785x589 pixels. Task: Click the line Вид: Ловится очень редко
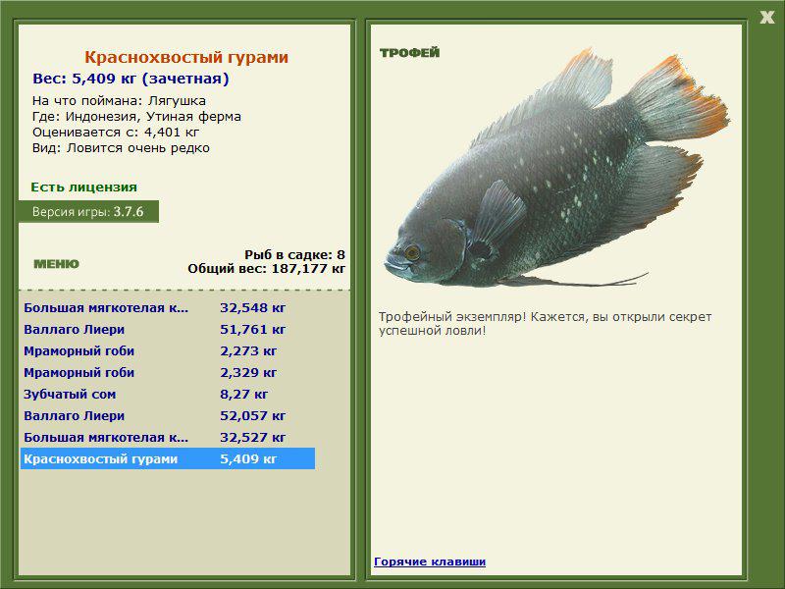(x=121, y=148)
